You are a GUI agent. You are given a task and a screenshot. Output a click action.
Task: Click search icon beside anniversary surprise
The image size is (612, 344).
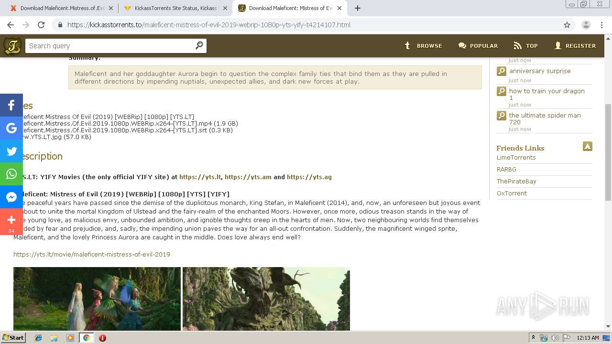coord(501,71)
